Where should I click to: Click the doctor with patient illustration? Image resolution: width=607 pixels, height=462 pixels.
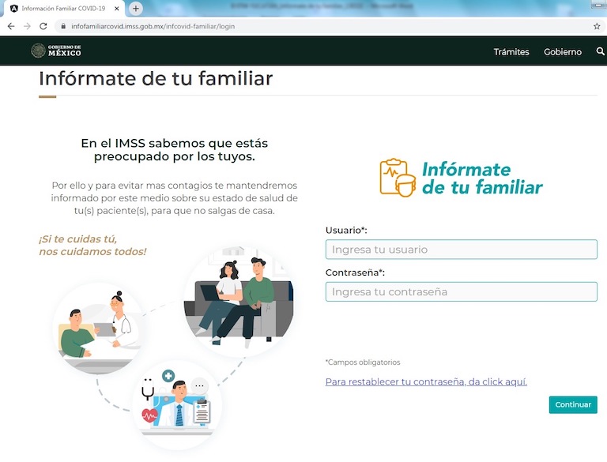point(99,329)
